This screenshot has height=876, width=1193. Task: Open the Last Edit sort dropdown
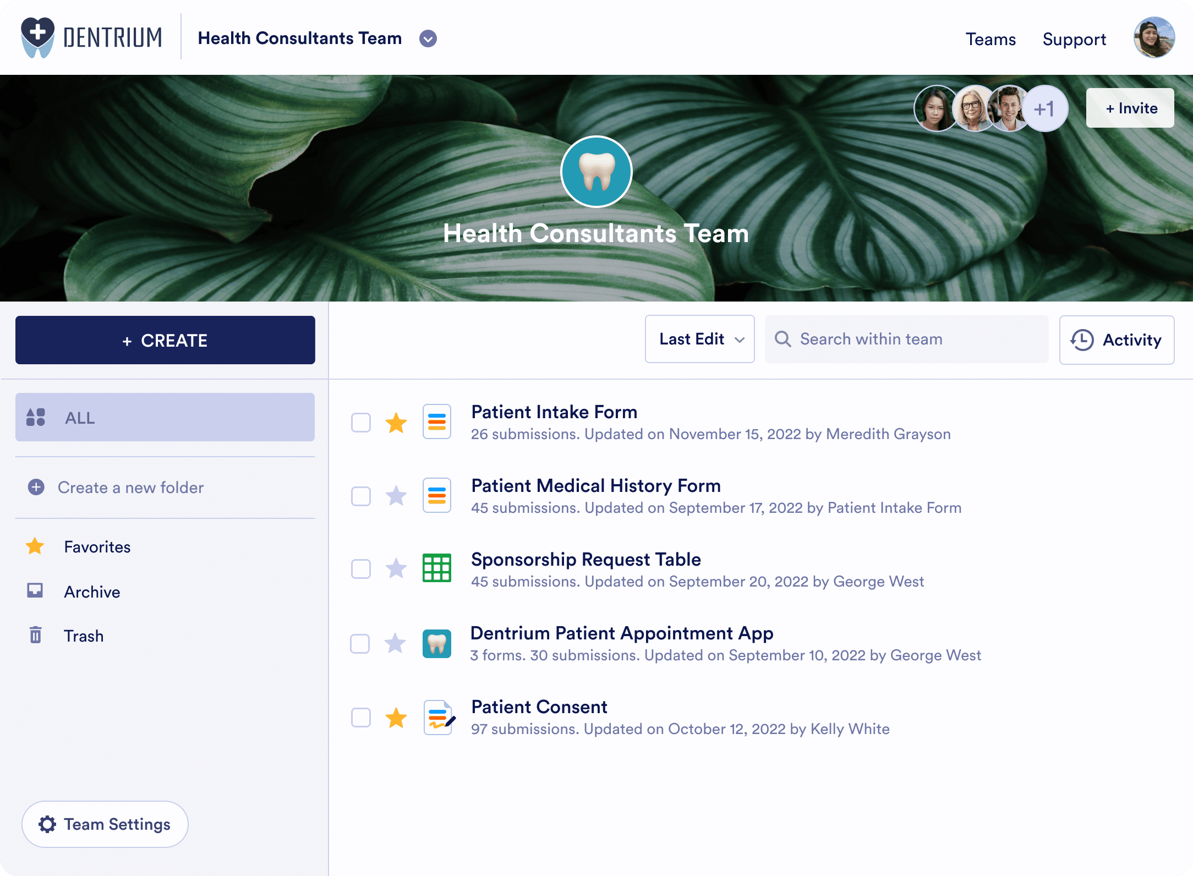pyautogui.click(x=699, y=339)
